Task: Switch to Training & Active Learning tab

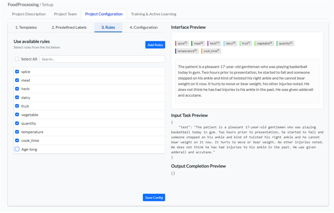Action: click(154, 14)
